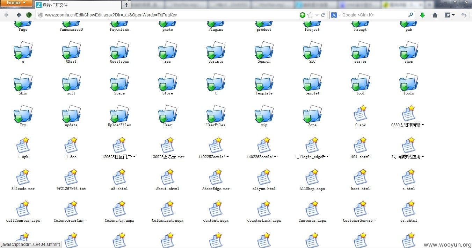Image resolution: width=472 pixels, height=248 pixels.
Task: Open the tool folder label
Action: coord(361,93)
